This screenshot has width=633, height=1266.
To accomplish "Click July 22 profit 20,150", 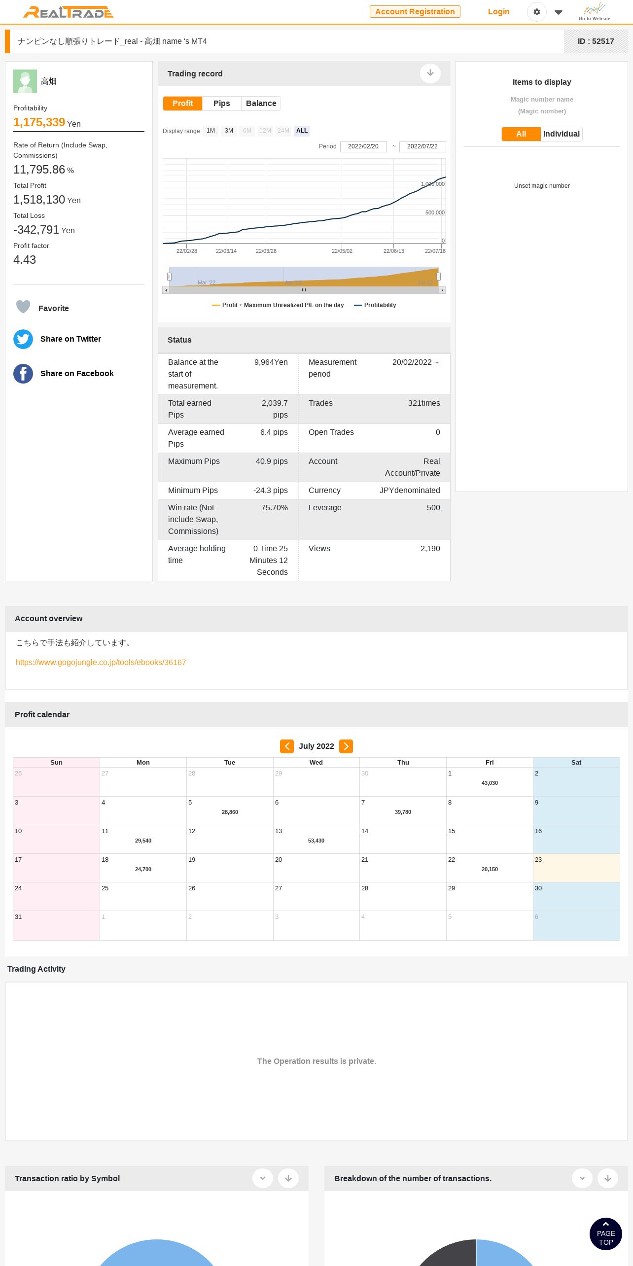I will [x=490, y=869].
